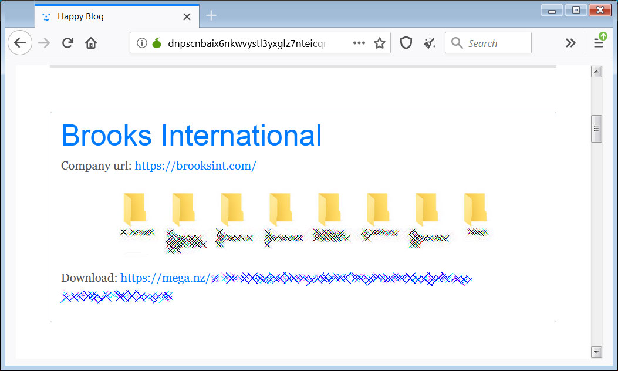
Task: Click the seventh folder image
Action: tap(427, 210)
